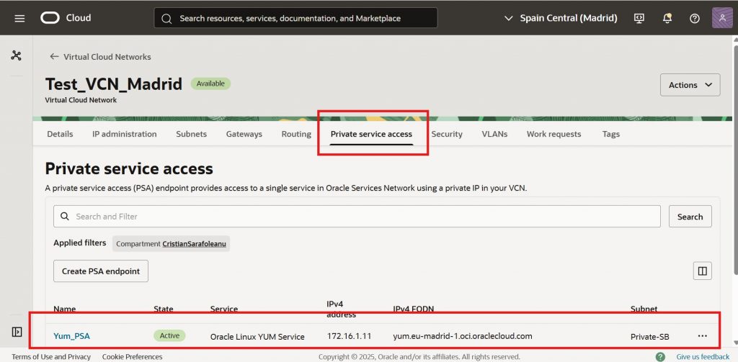738x362 pixels.
Task: Click the Service column header
Action: click(223, 309)
